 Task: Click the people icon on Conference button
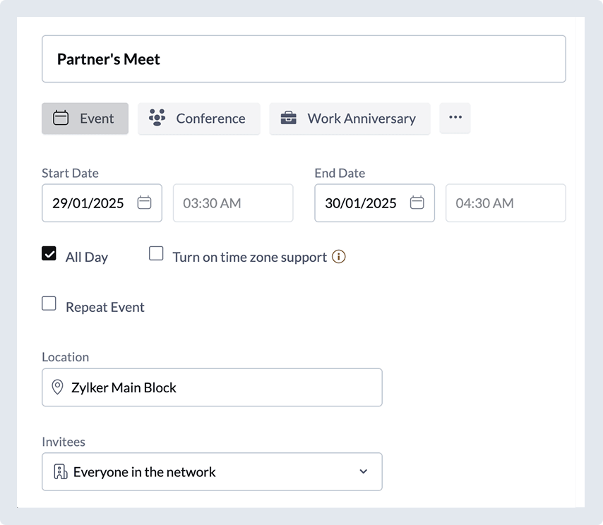click(157, 119)
